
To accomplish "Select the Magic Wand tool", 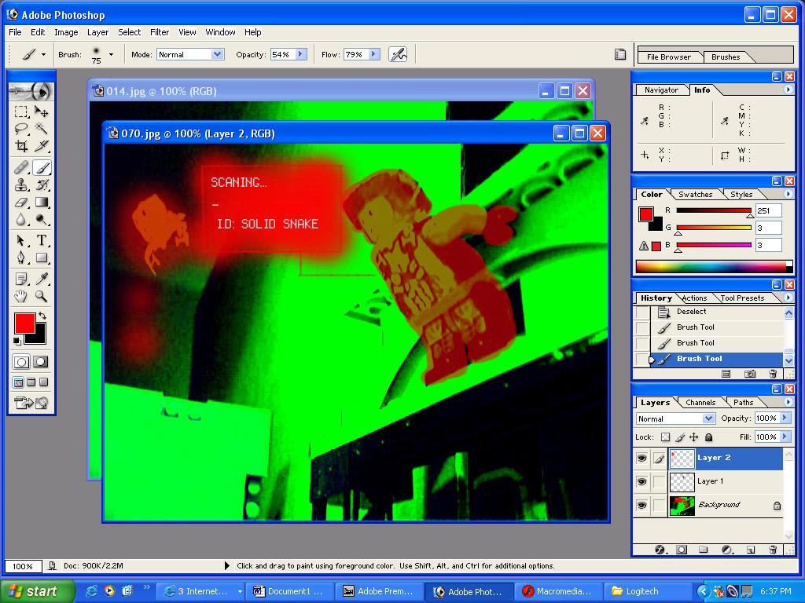I will [42, 129].
